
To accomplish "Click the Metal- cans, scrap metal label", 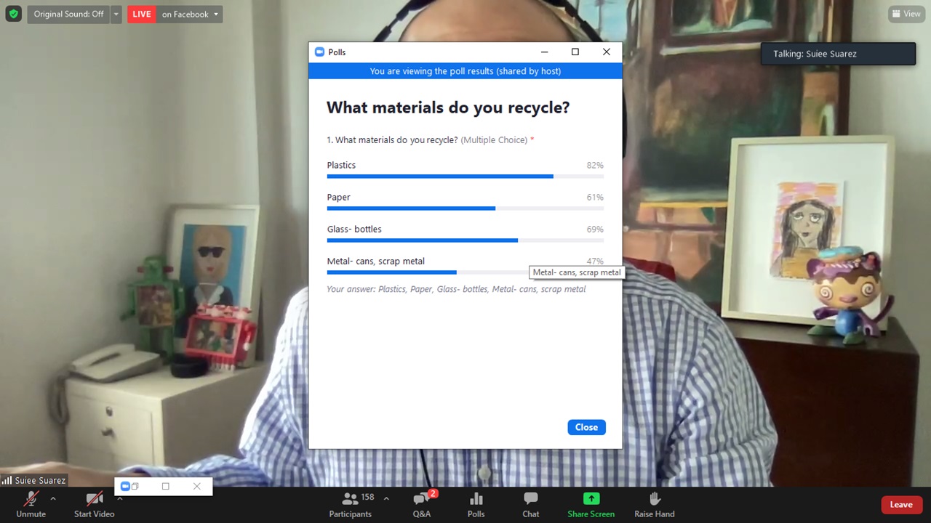I will [x=375, y=261].
